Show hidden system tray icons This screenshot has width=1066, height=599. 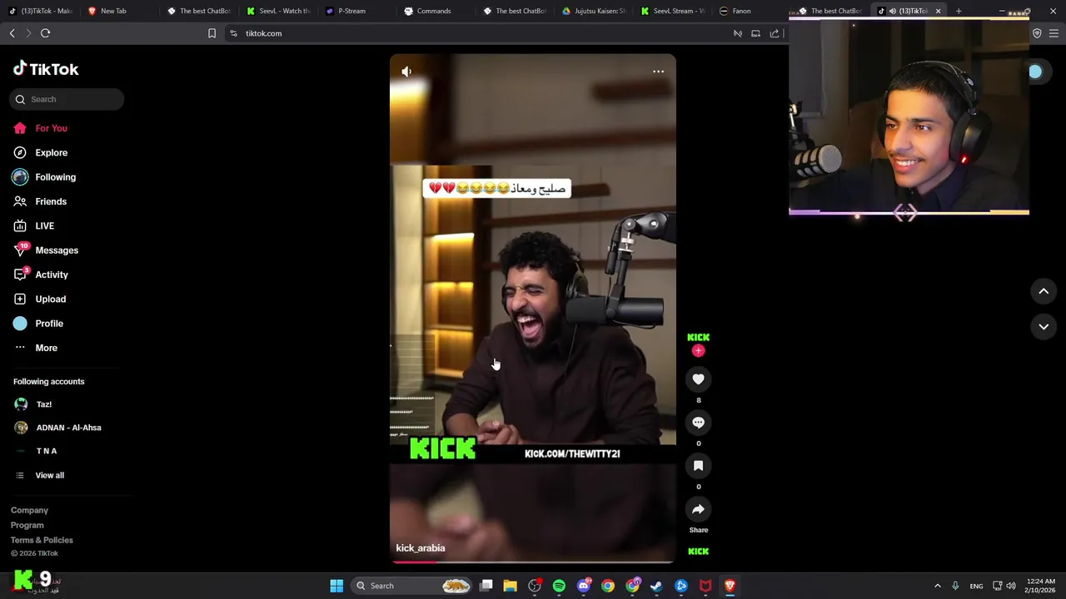tap(937, 586)
